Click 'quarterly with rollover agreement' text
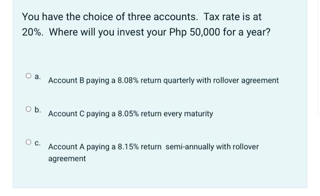The image size is (320, 196). point(221,81)
